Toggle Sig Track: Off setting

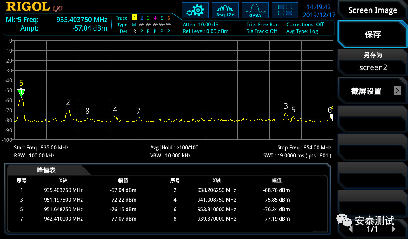(262, 31)
